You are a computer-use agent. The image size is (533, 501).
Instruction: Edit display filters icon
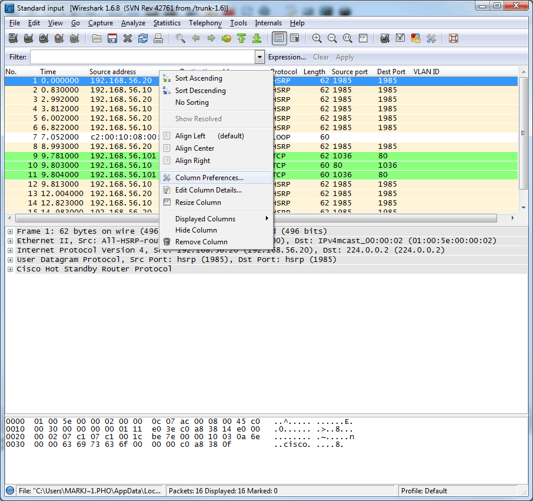[401, 38]
